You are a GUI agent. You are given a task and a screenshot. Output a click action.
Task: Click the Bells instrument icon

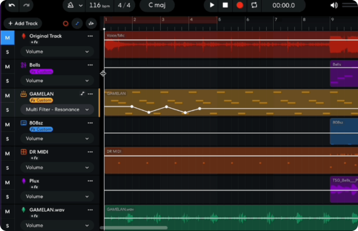point(23,65)
